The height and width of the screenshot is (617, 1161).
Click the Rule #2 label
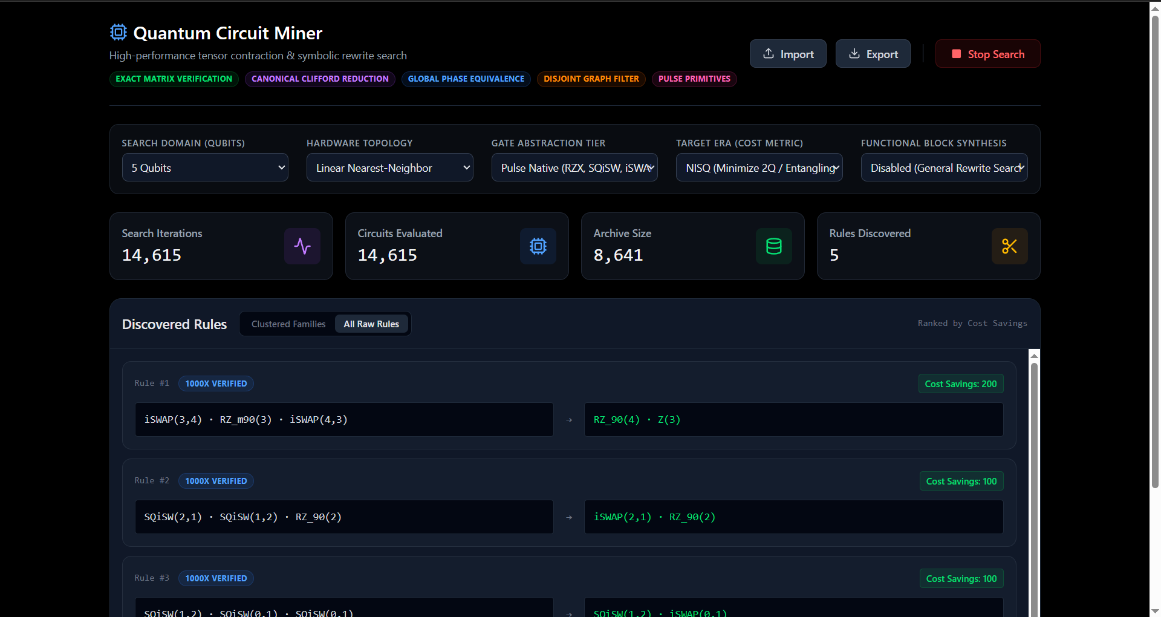coord(152,480)
